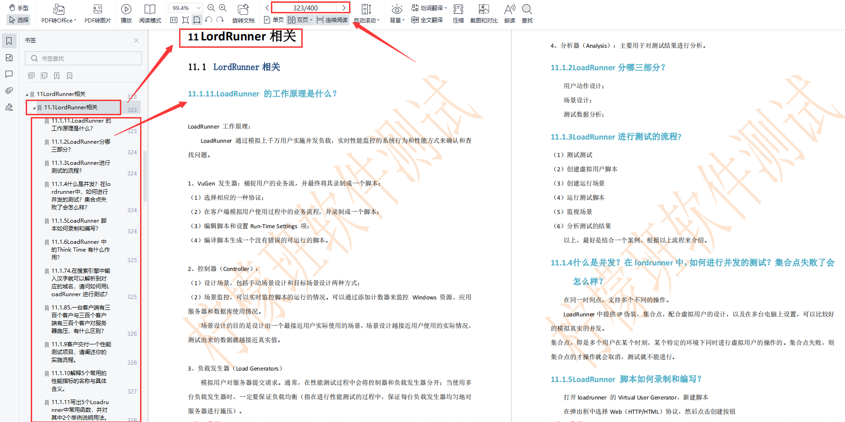Collapse all bookmarks icon

[44, 76]
